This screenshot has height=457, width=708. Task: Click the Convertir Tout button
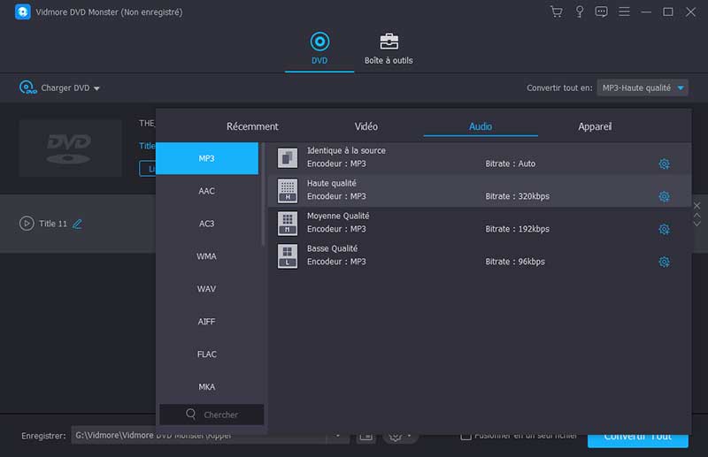pyautogui.click(x=637, y=436)
